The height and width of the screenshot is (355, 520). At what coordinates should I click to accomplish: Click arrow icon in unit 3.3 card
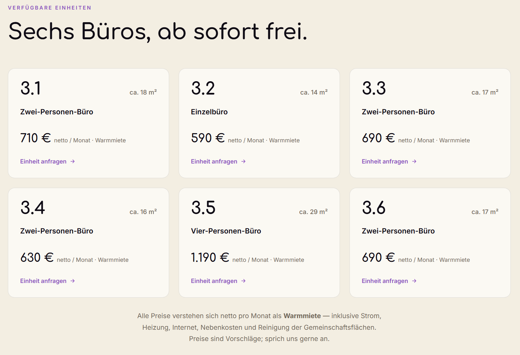414,161
